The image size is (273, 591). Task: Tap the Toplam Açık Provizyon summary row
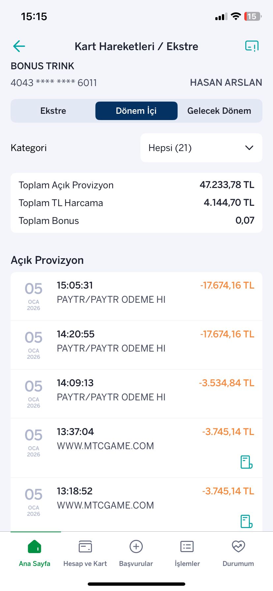pos(136,185)
